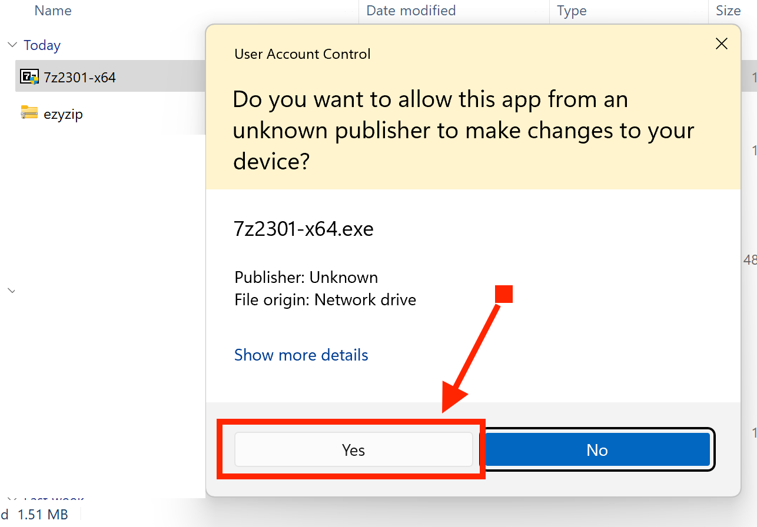
Task: Click the Publisher: Unknown text
Action: pyautogui.click(x=306, y=277)
